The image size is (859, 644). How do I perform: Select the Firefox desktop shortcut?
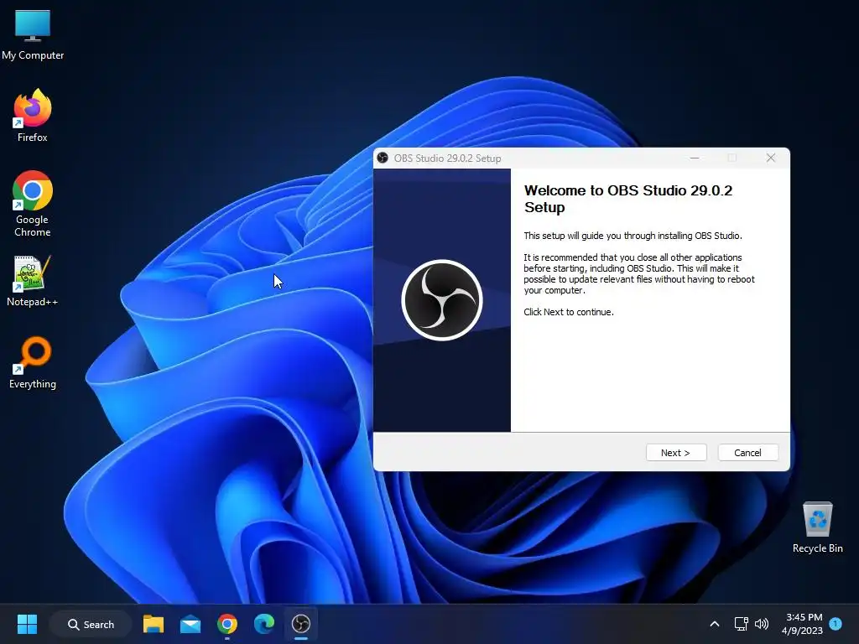pos(33,116)
